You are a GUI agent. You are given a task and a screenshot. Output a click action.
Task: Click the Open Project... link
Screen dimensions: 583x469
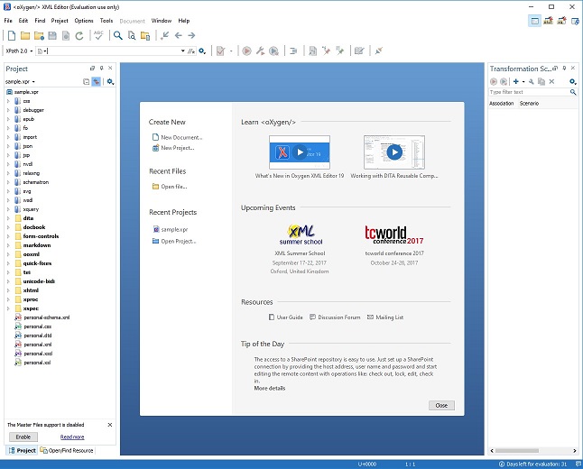pos(174,241)
